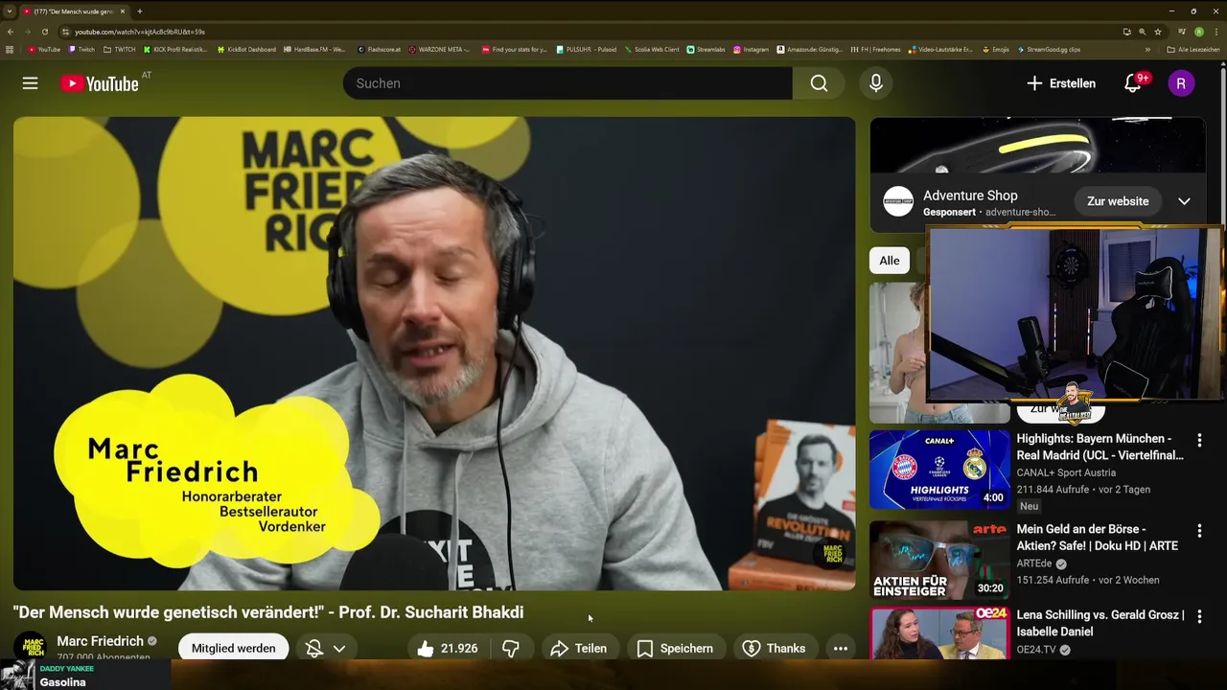Open Marc Friedrich channel name link
This screenshot has width=1227, height=690.
[100, 641]
